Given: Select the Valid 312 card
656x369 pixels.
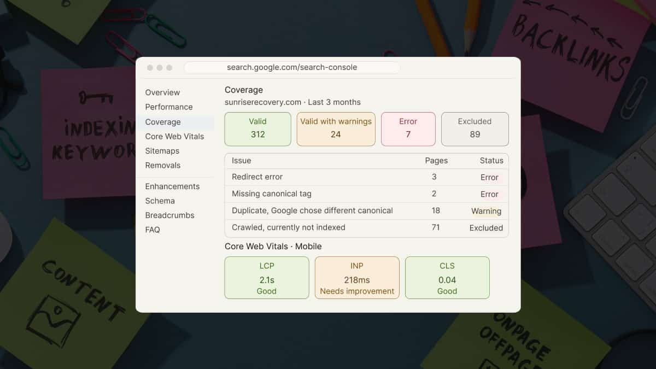Looking at the screenshot, I should click(257, 129).
